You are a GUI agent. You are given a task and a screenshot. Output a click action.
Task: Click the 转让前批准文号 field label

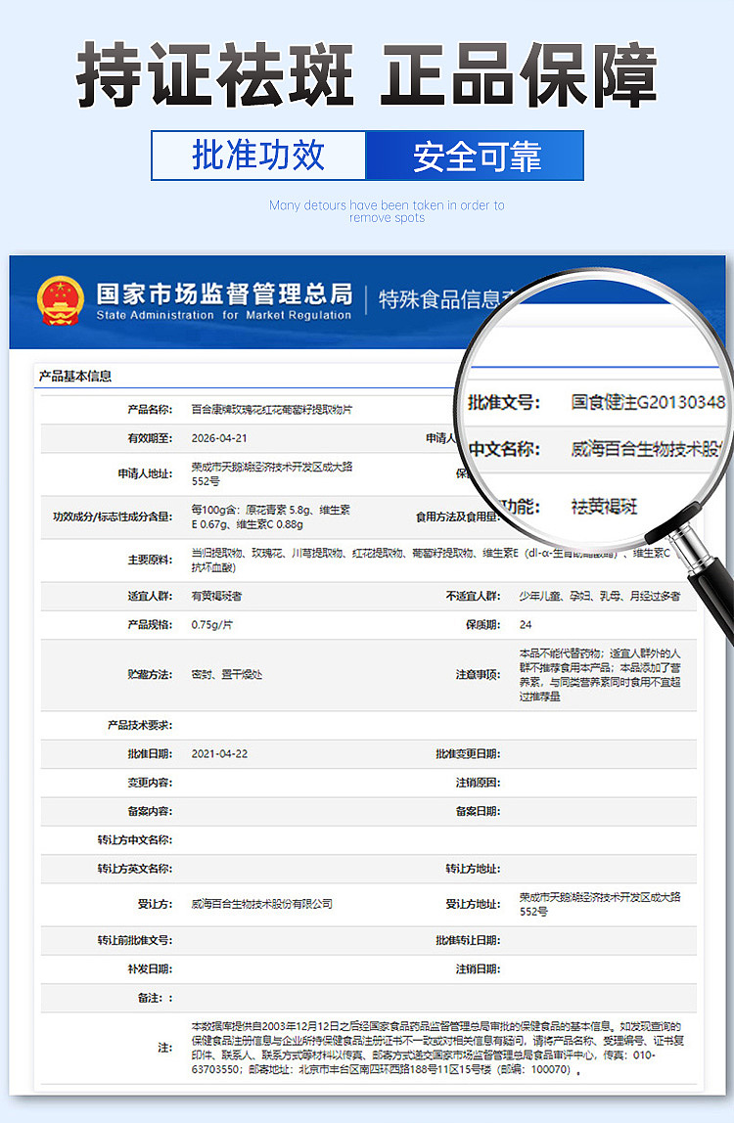[x=135, y=940]
